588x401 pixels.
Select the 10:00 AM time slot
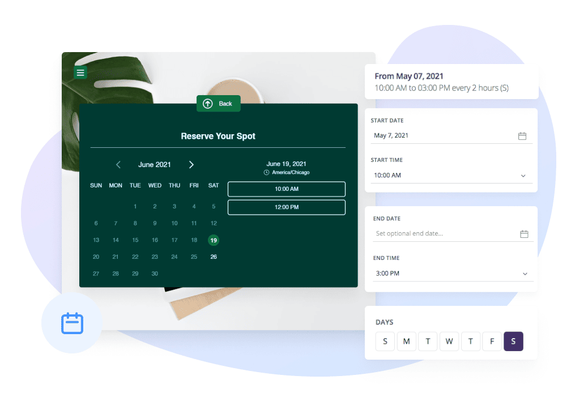click(x=286, y=189)
